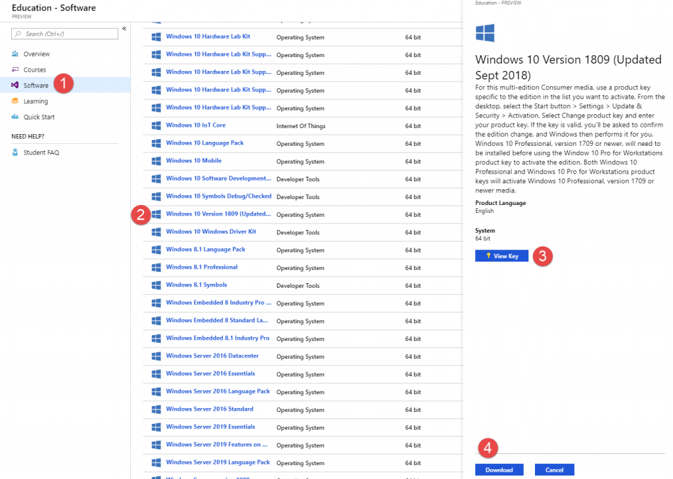Click the Windows icon beside Windows 8.1 Symbols
This screenshot has height=479, width=673.
click(x=156, y=285)
